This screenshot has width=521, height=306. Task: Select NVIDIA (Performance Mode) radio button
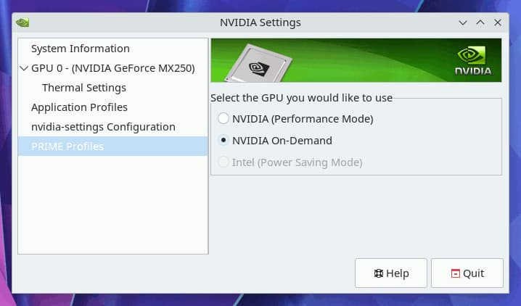(223, 118)
